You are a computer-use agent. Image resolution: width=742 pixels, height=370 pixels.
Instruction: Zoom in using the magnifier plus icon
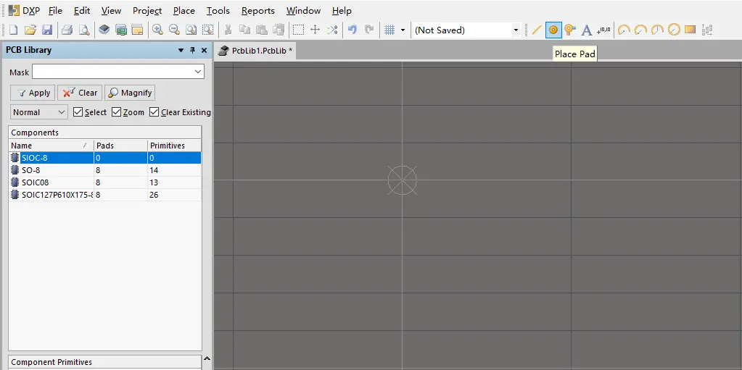(x=157, y=30)
